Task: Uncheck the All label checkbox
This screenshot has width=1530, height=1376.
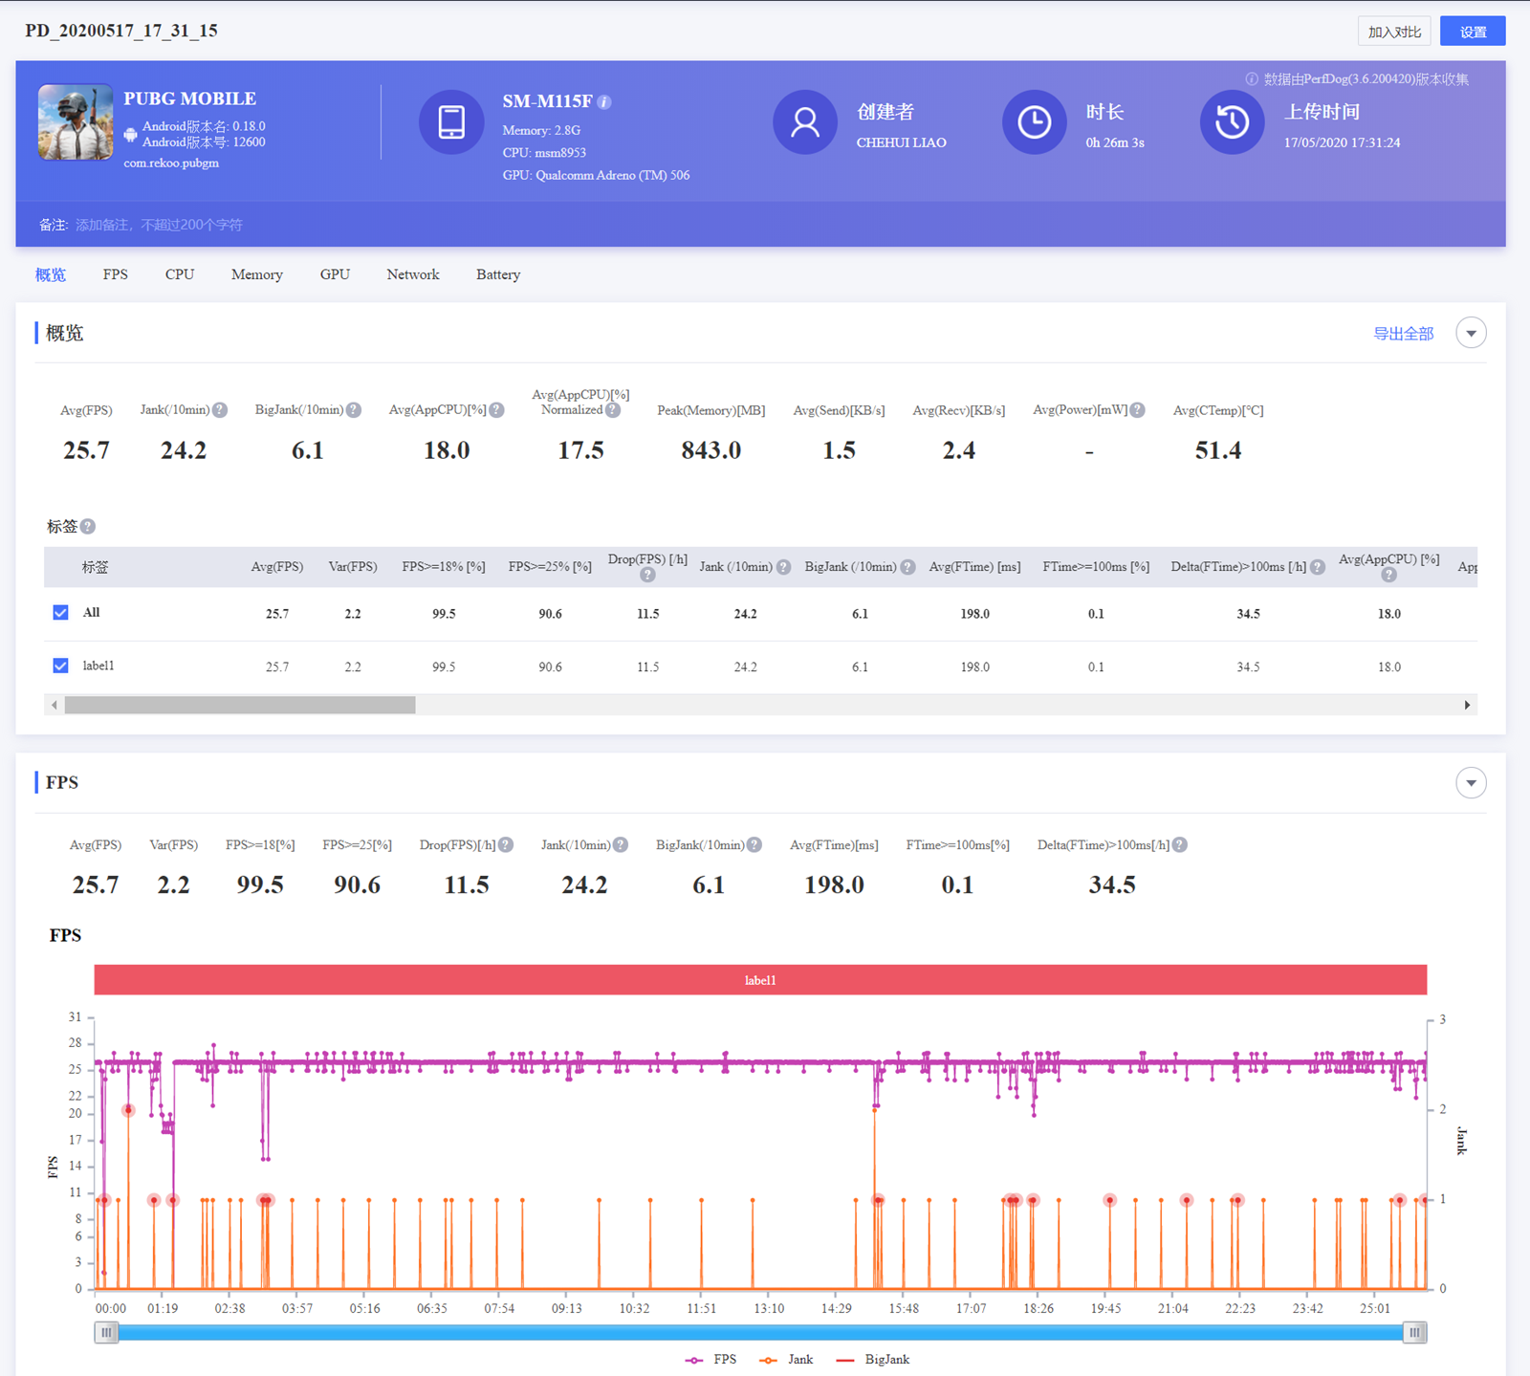Action: pyautogui.click(x=61, y=613)
